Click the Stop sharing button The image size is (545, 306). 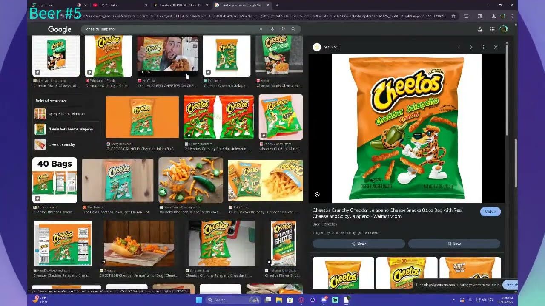click(511, 285)
